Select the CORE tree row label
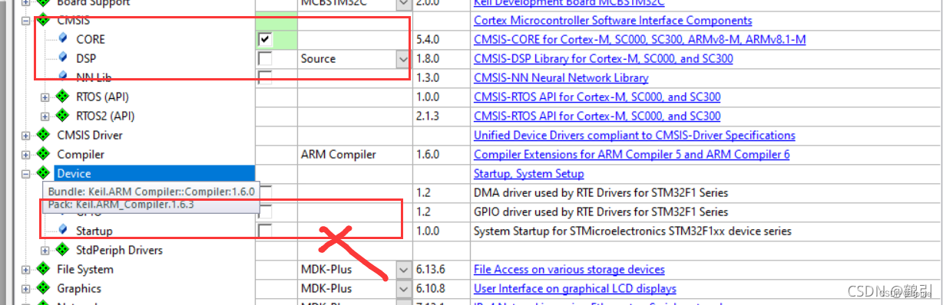 [x=91, y=39]
